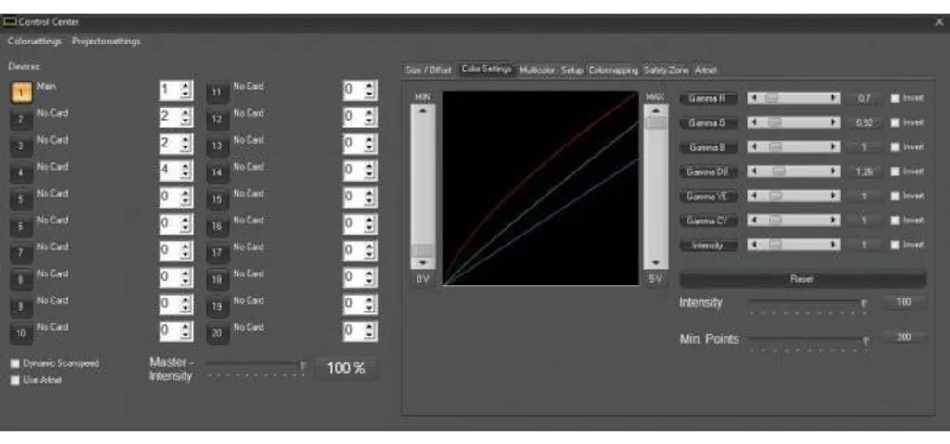Switch to Multicolor - Setup tab
This screenshot has width=950, height=444.
point(551,70)
